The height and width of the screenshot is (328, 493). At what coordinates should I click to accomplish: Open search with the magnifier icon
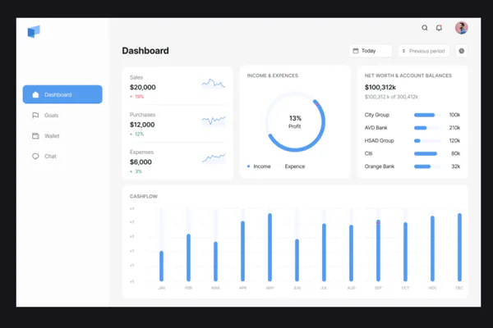click(x=425, y=28)
